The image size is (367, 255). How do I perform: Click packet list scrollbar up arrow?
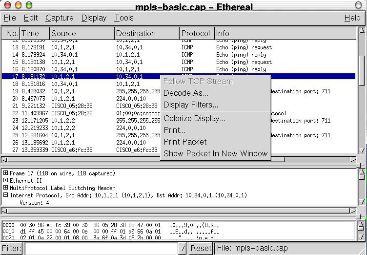[362, 30]
